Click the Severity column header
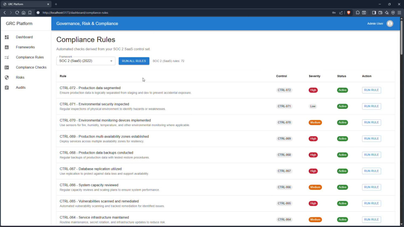 click(314, 76)
